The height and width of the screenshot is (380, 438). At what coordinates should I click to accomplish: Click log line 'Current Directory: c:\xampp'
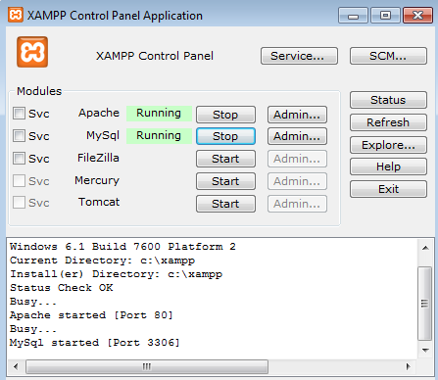coord(102,261)
